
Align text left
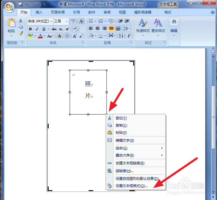point(91,29)
